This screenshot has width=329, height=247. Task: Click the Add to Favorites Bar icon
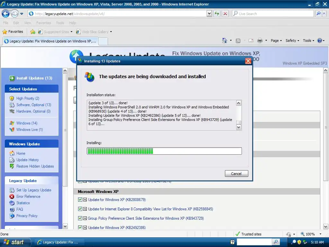point(33,32)
